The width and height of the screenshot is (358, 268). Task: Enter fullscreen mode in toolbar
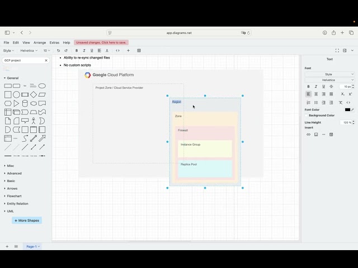(x=337, y=51)
